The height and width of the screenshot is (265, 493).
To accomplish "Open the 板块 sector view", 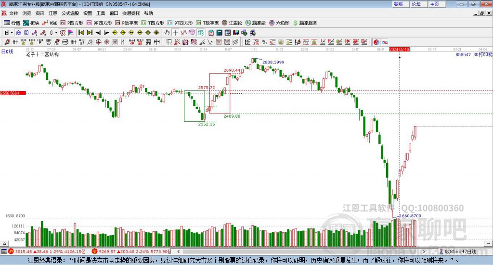I will point(31,23).
